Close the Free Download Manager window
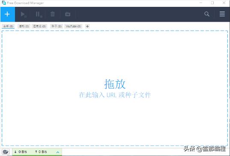The height and width of the screenshot is (156, 230). [224, 3]
